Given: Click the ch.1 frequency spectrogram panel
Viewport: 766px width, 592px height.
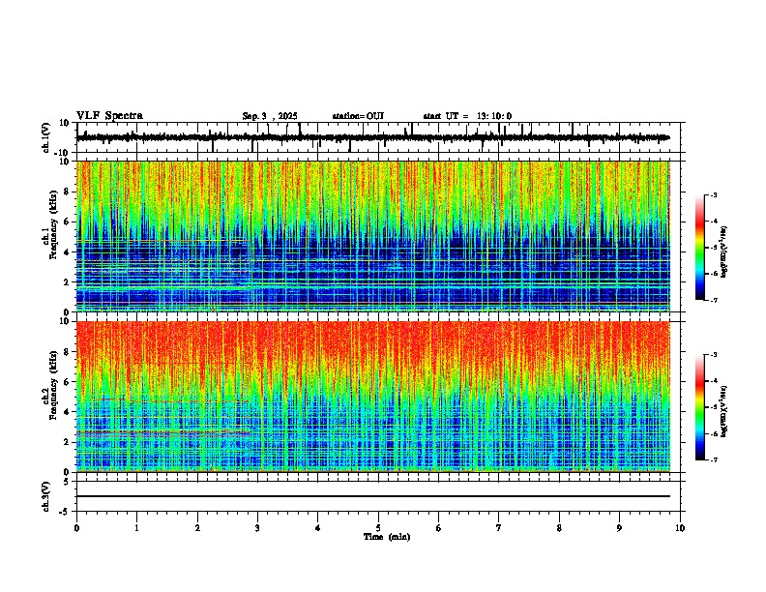Looking at the screenshot, I should [373, 236].
